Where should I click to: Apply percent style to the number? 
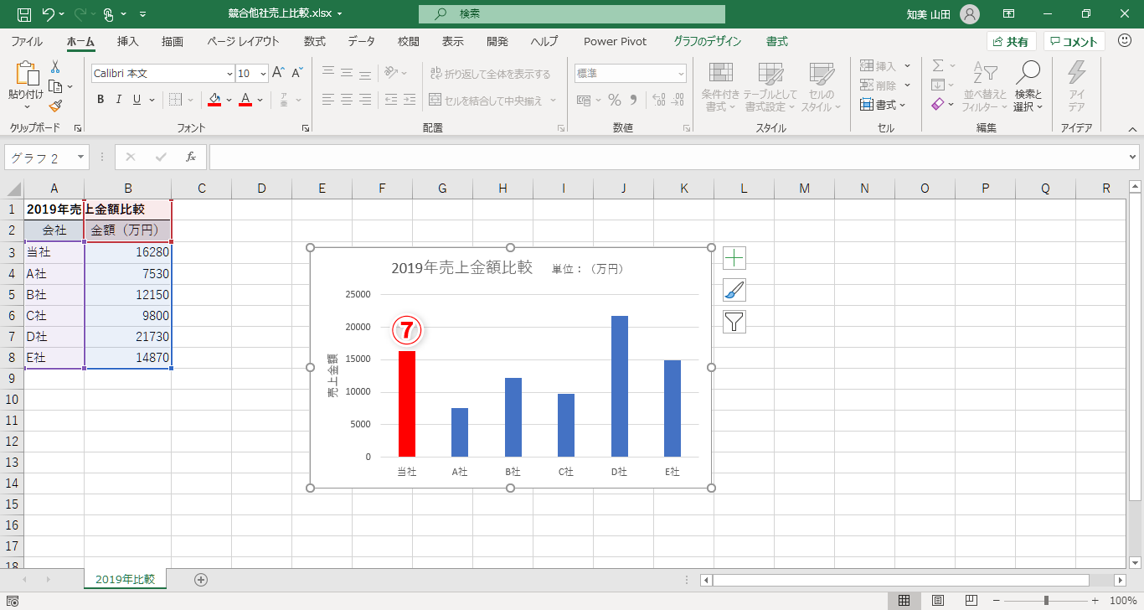coord(614,100)
